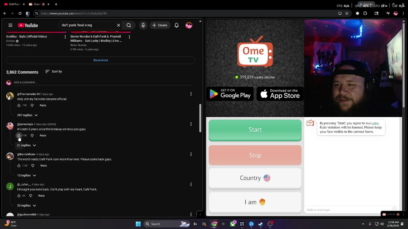Open the Windows Start menu

coord(138,224)
